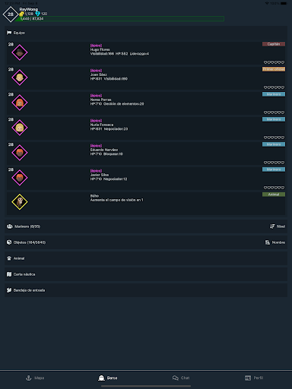The width and height of the screenshot is (292, 389).
Task: Open Hugo Flores captain avatar
Action: click(20, 52)
